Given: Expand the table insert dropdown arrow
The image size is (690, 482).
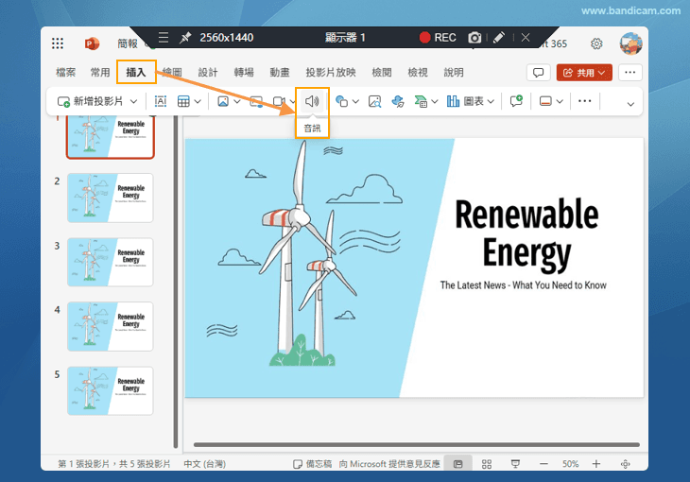Looking at the screenshot, I should click(198, 101).
